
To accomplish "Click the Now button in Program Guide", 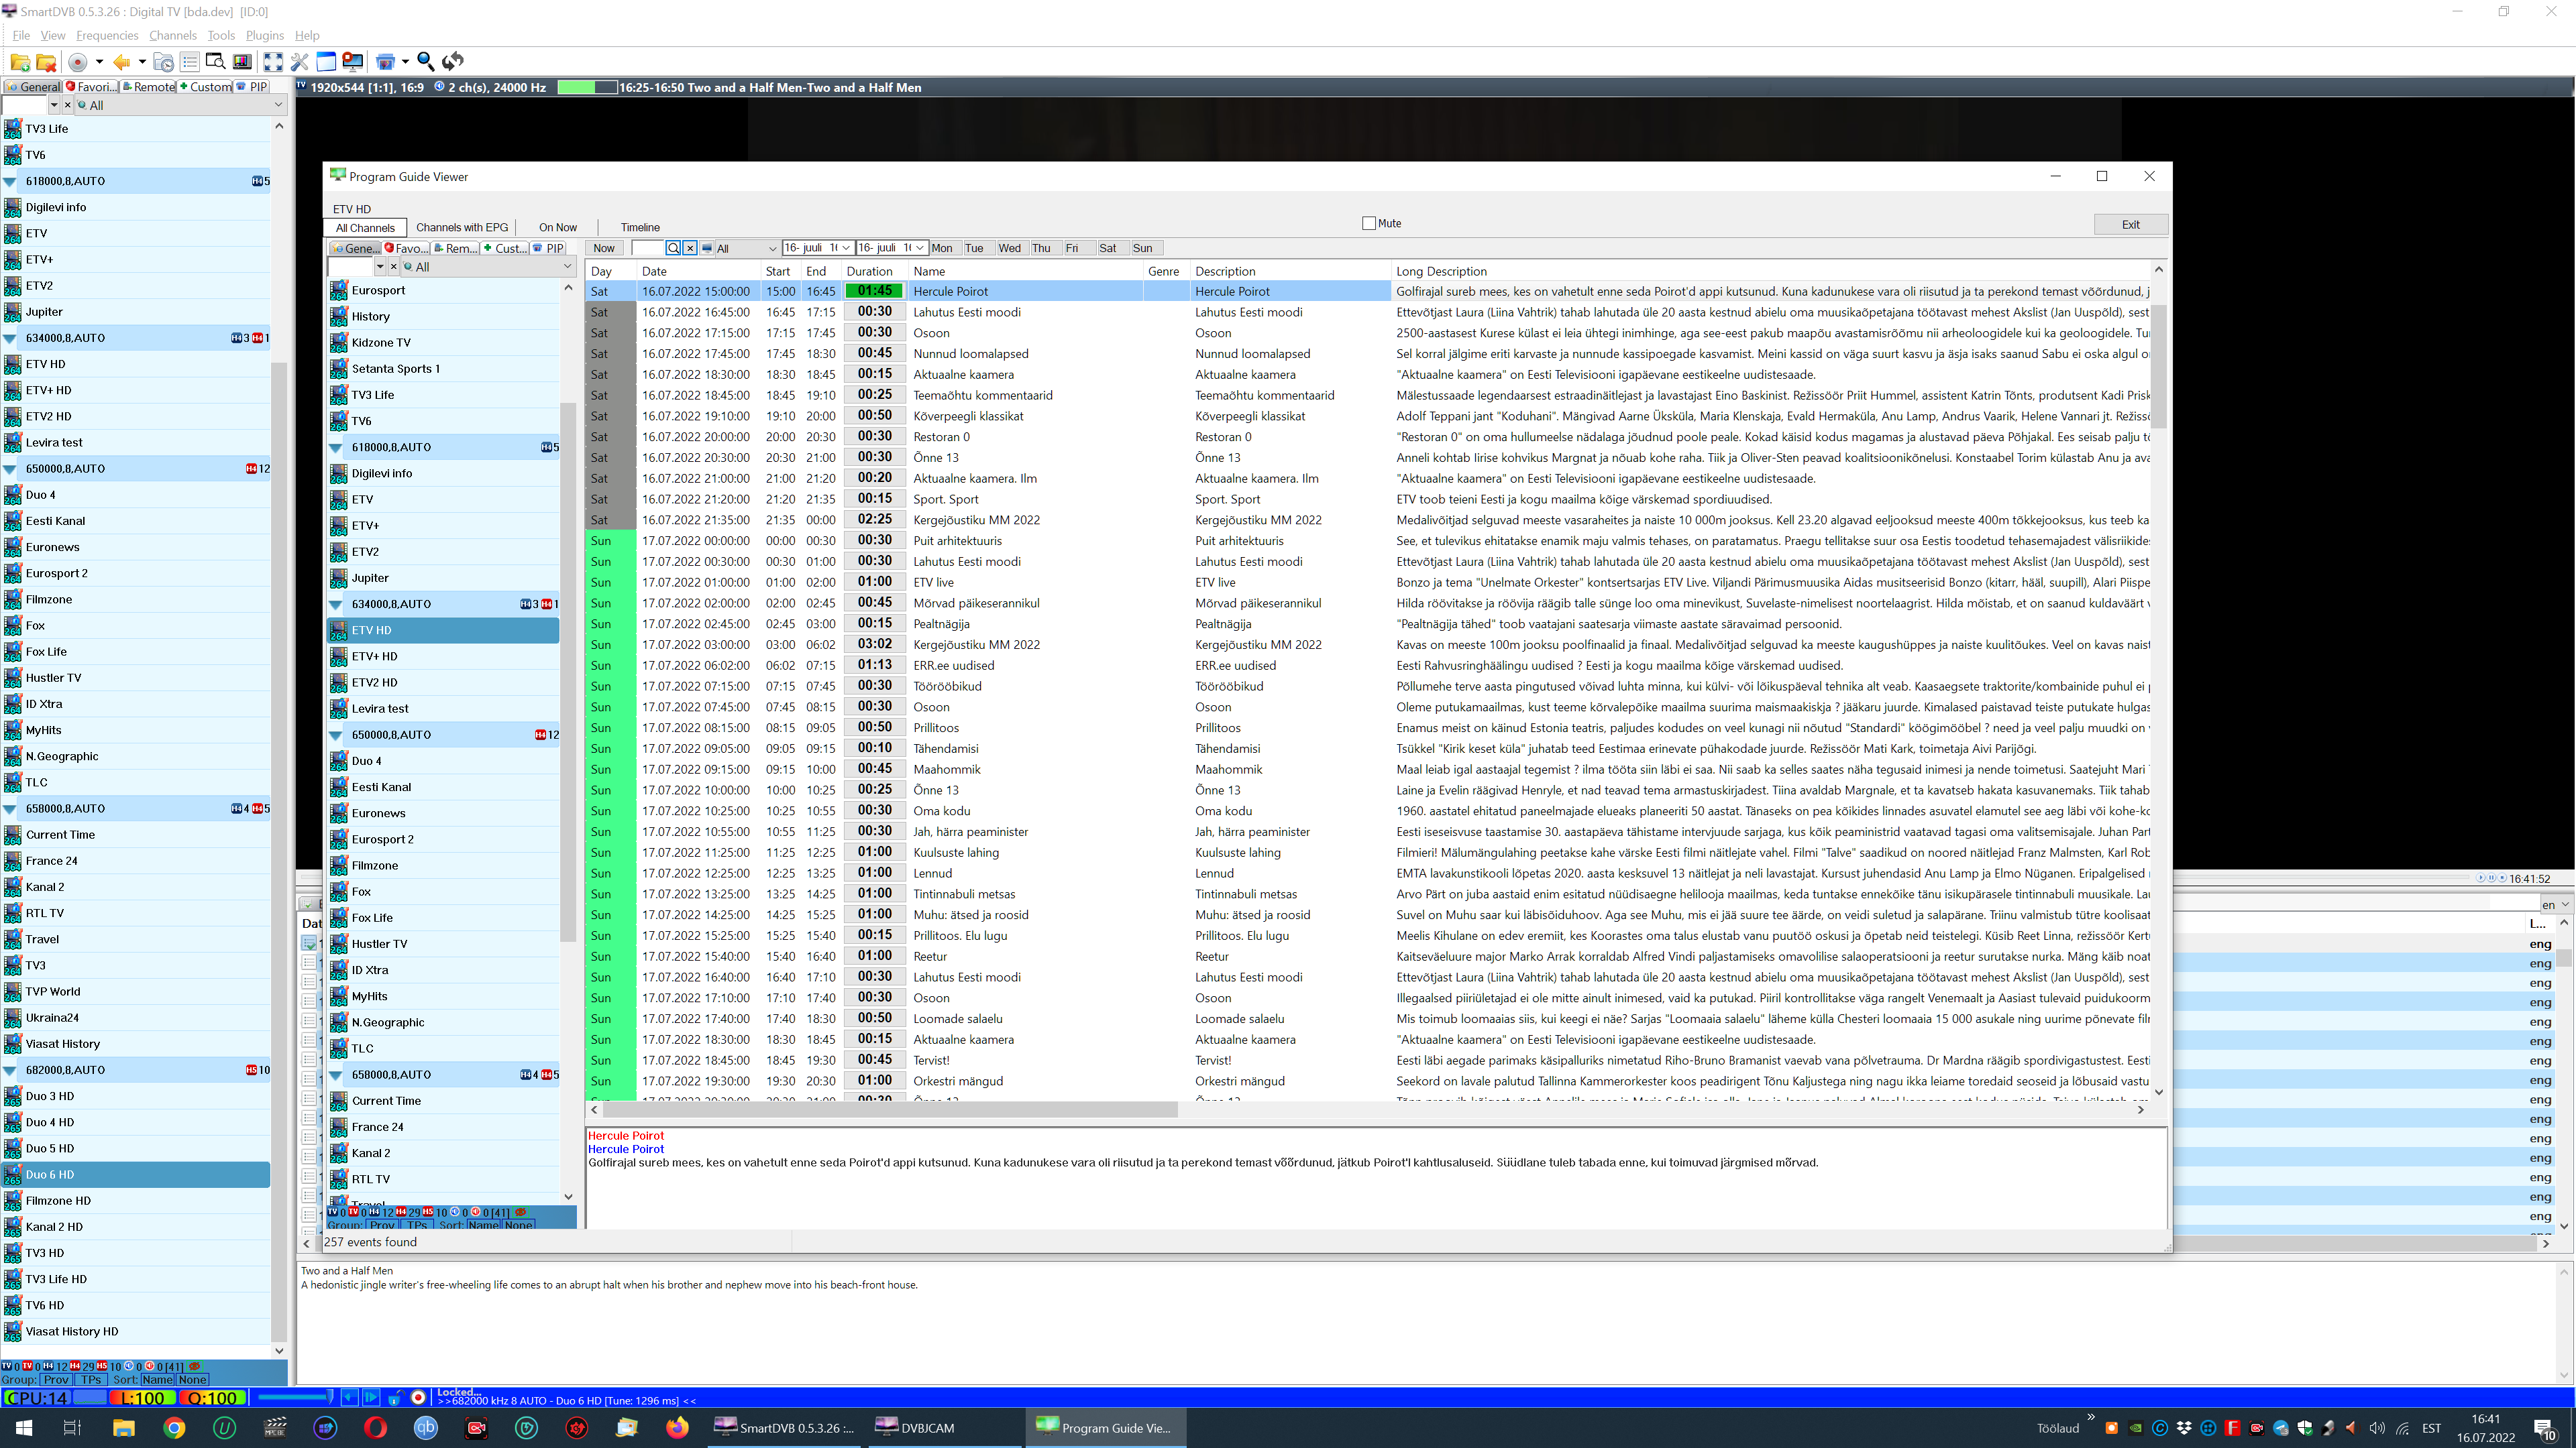I will click(604, 248).
